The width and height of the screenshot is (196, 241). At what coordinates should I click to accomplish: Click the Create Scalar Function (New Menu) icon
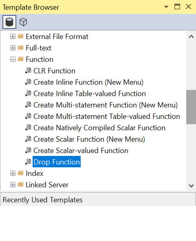[x=28, y=139]
